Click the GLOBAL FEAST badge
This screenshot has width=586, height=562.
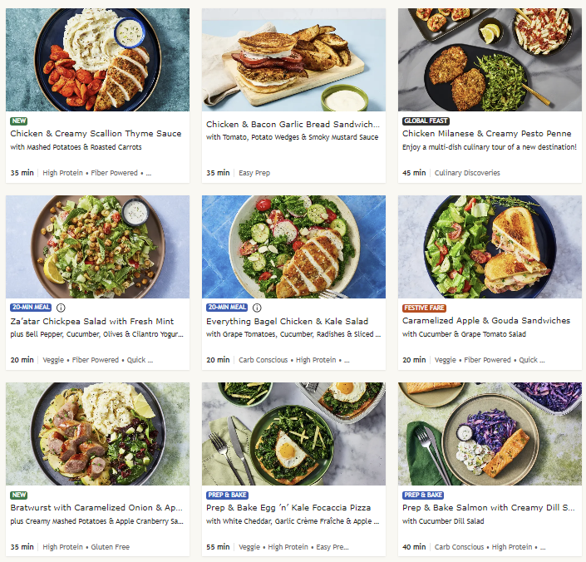[x=426, y=121]
